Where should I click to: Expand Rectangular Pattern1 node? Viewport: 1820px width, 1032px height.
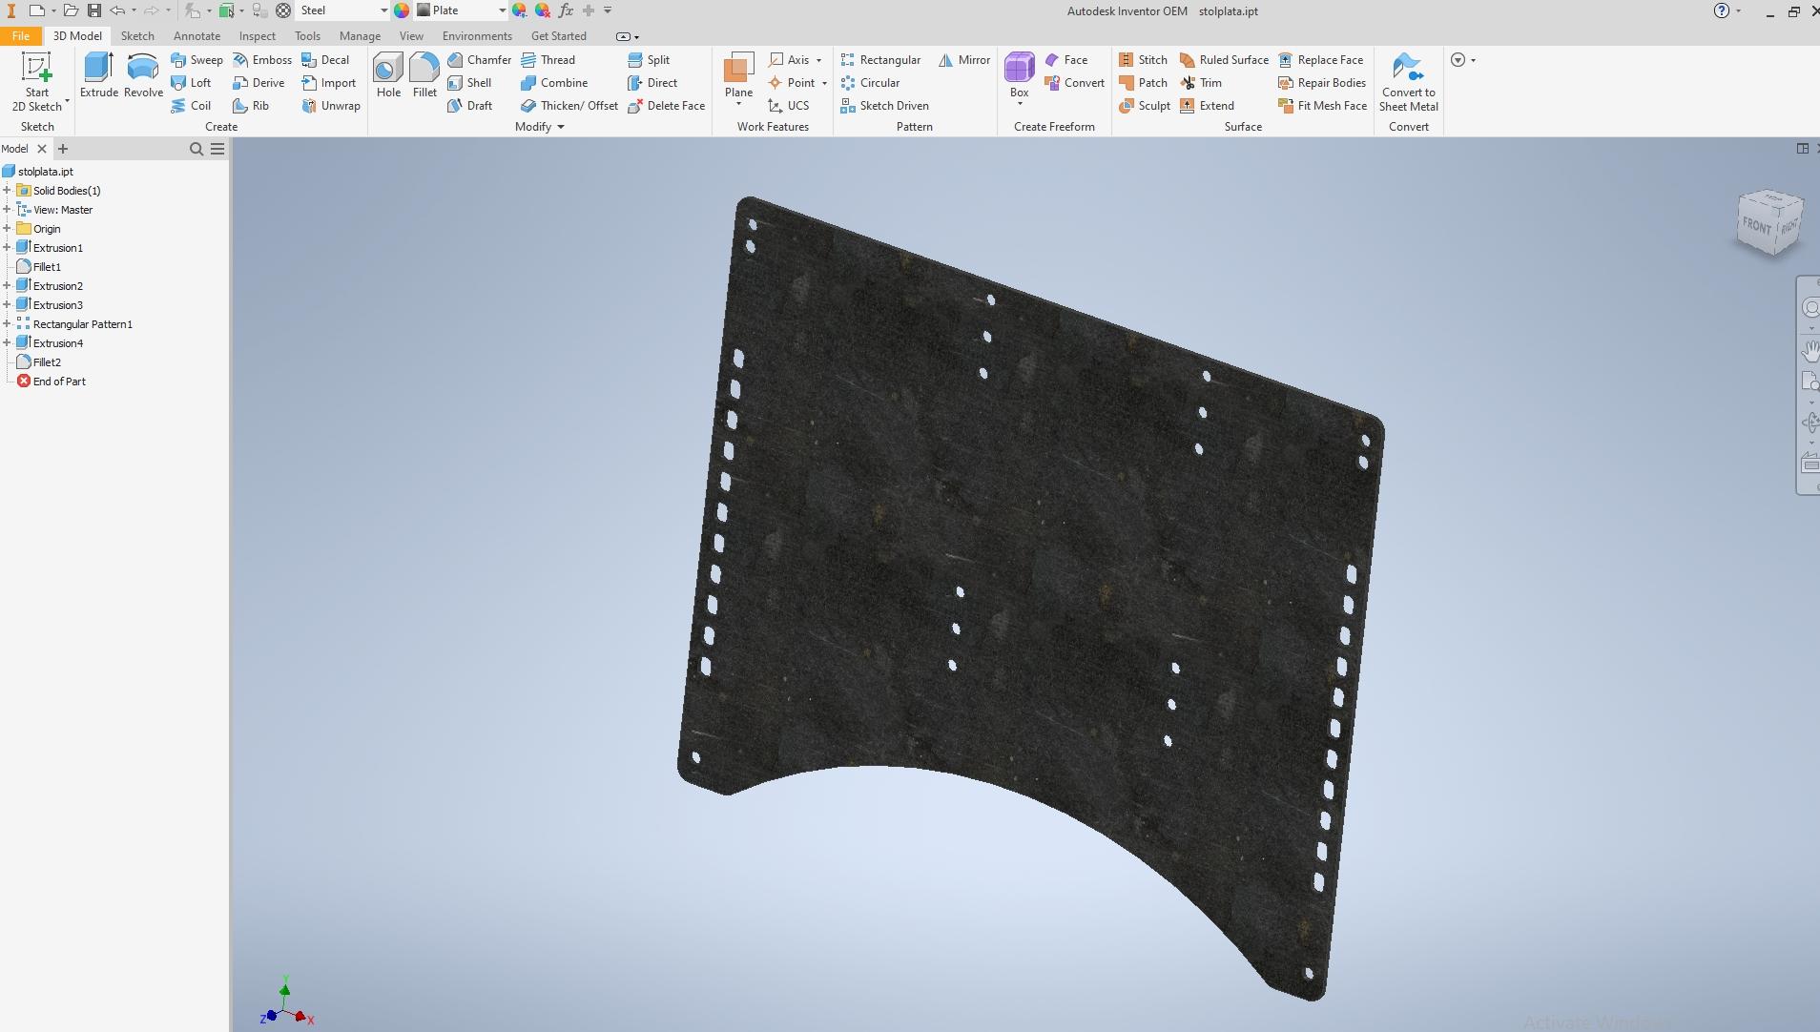[x=7, y=324]
